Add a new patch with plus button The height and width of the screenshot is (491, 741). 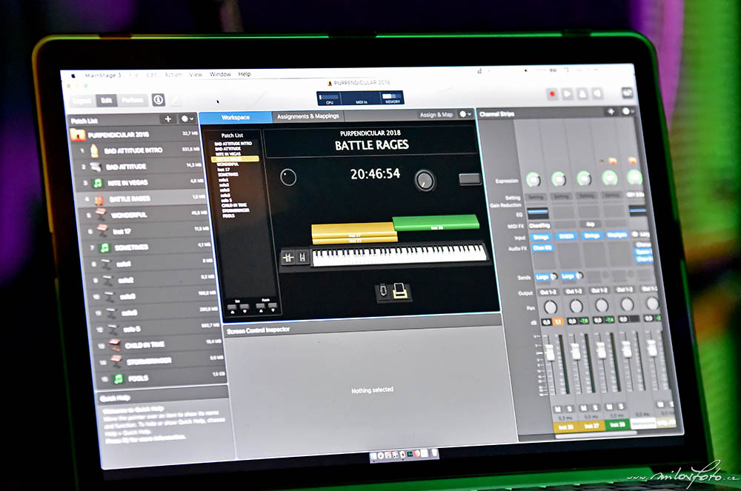[x=167, y=119]
